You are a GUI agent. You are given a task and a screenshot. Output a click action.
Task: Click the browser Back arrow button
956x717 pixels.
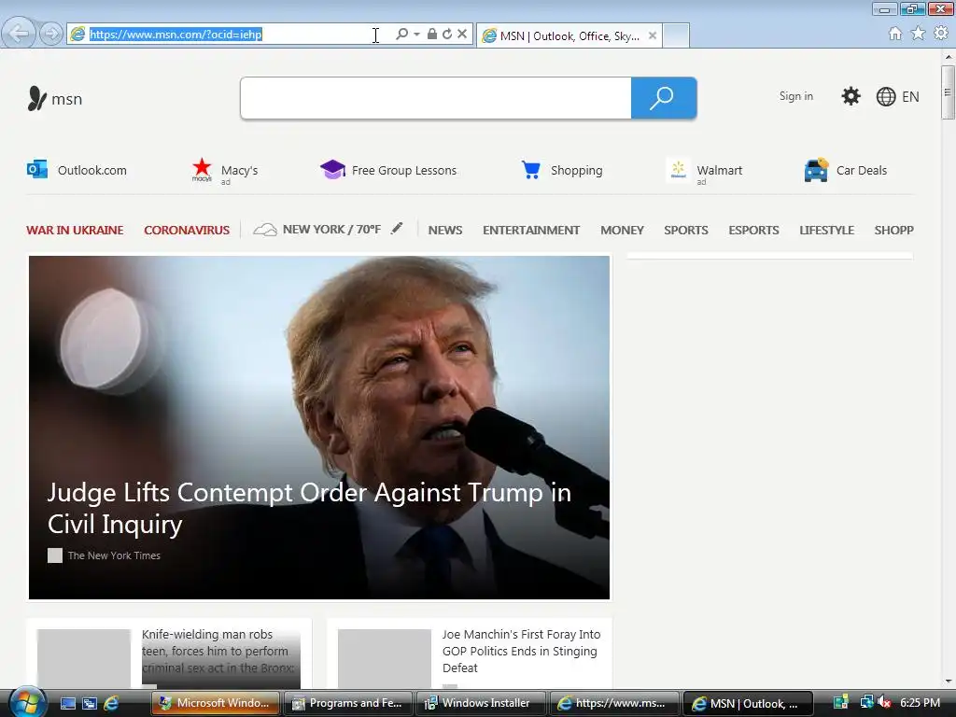coord(19,33)
